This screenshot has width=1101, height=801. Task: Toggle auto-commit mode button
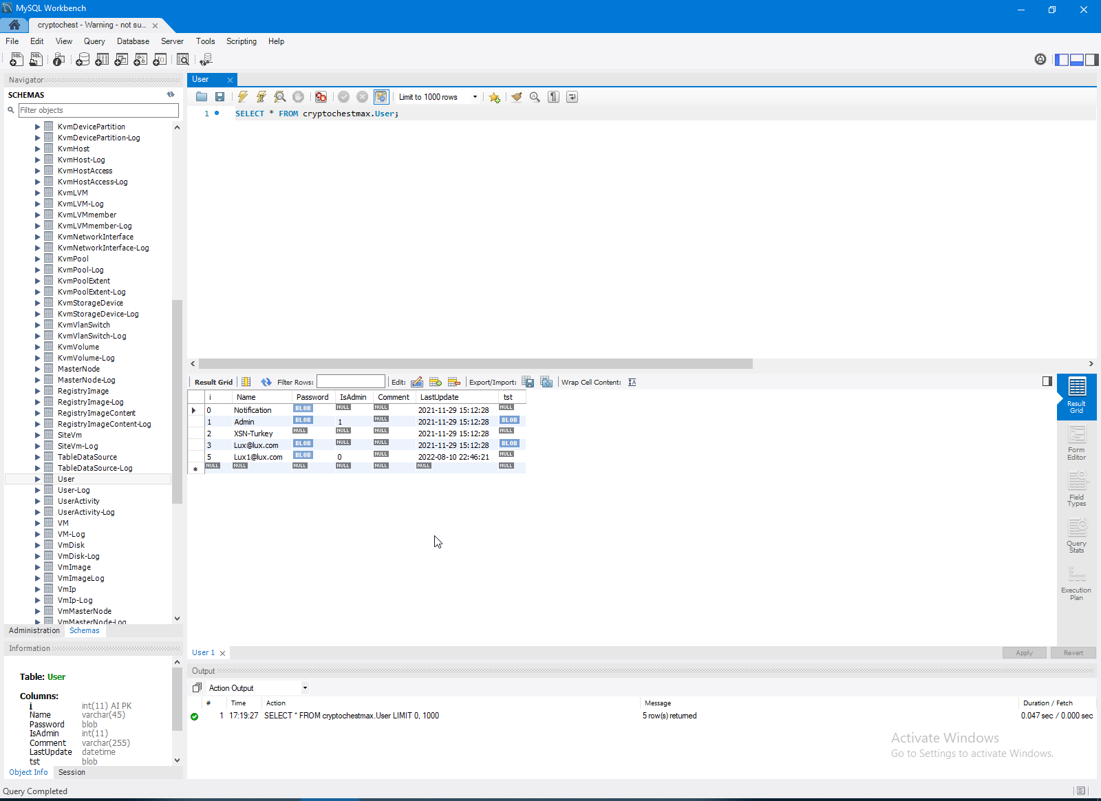381,97
